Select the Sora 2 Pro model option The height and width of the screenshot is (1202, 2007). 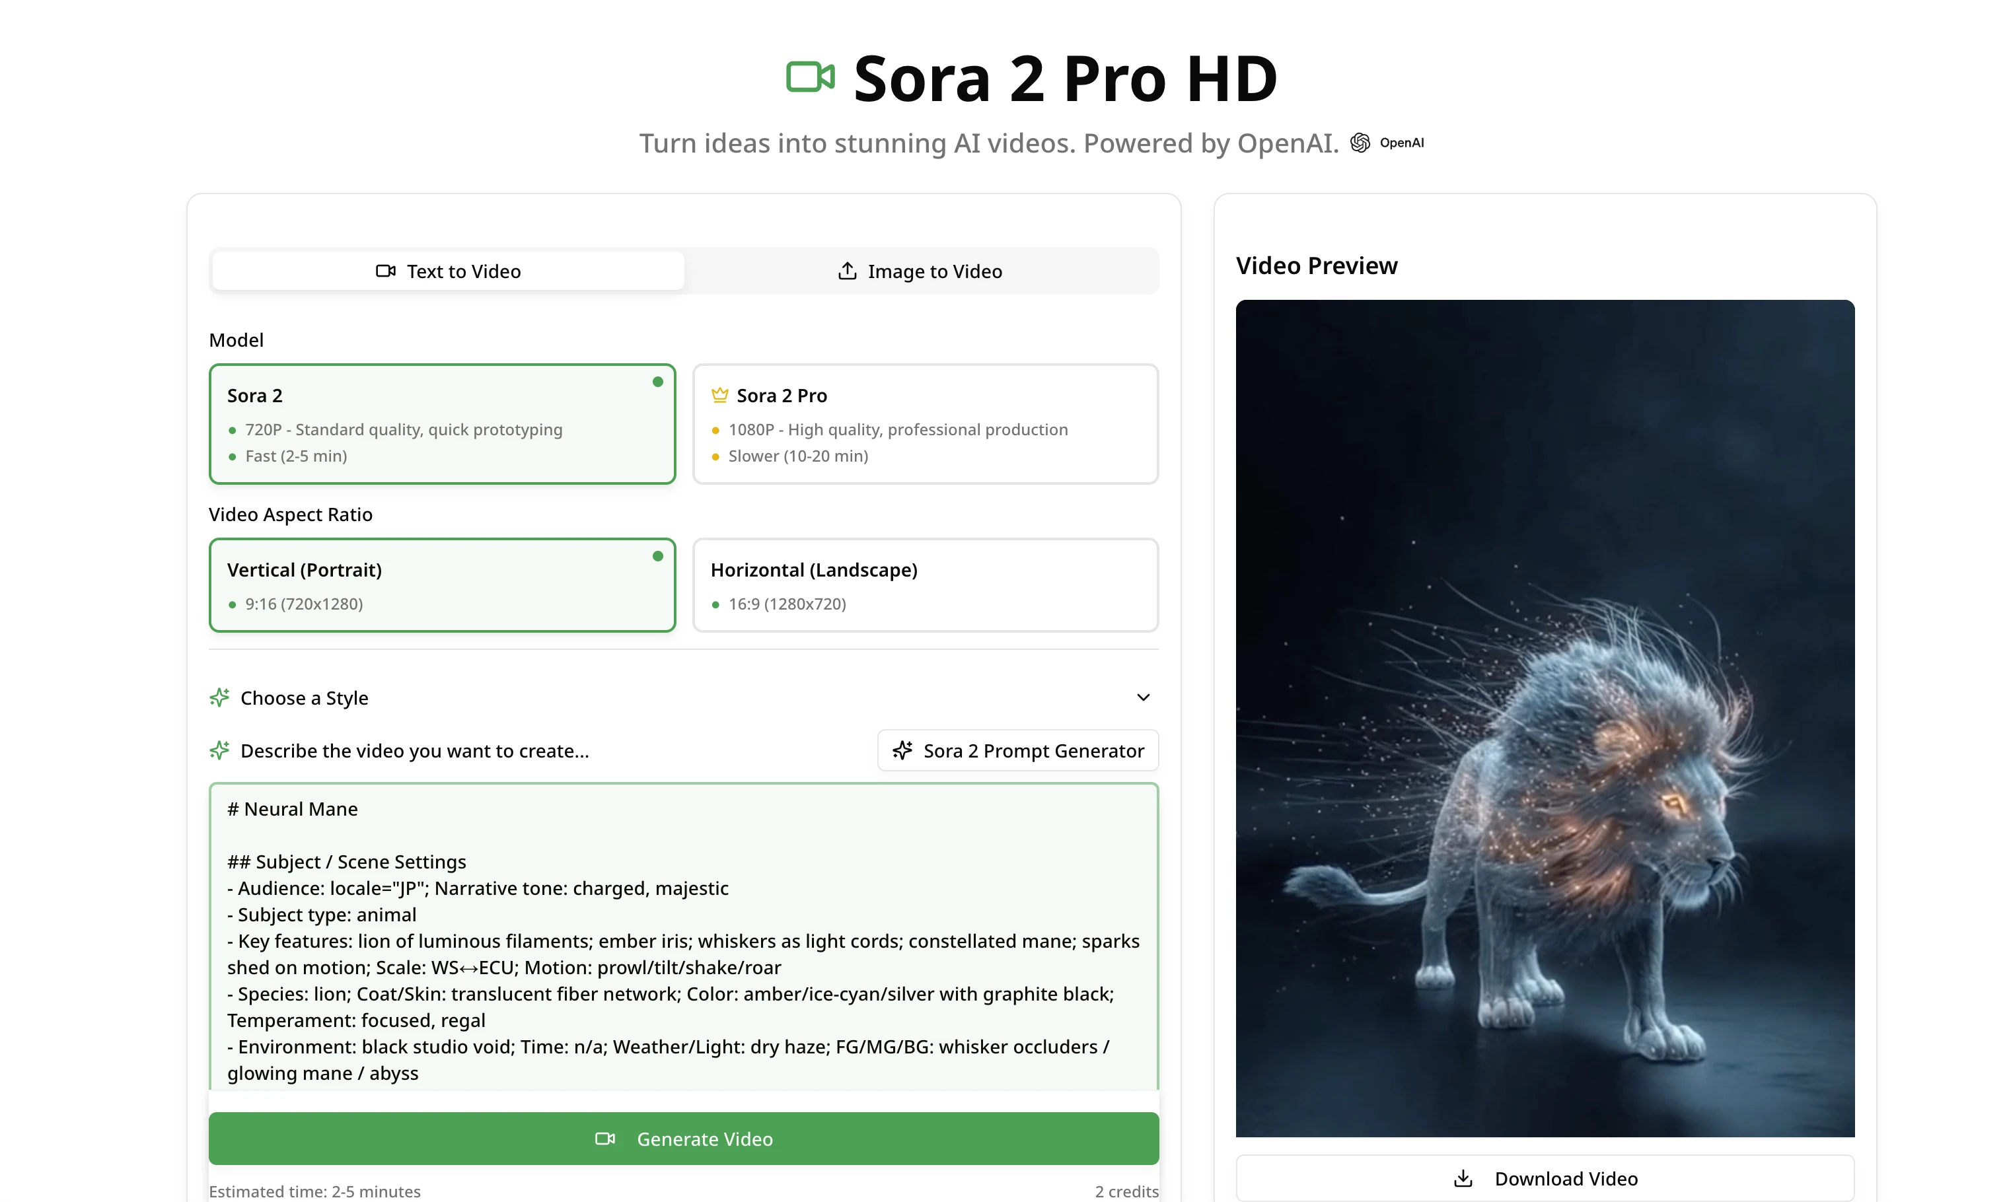tap(926, 423)
